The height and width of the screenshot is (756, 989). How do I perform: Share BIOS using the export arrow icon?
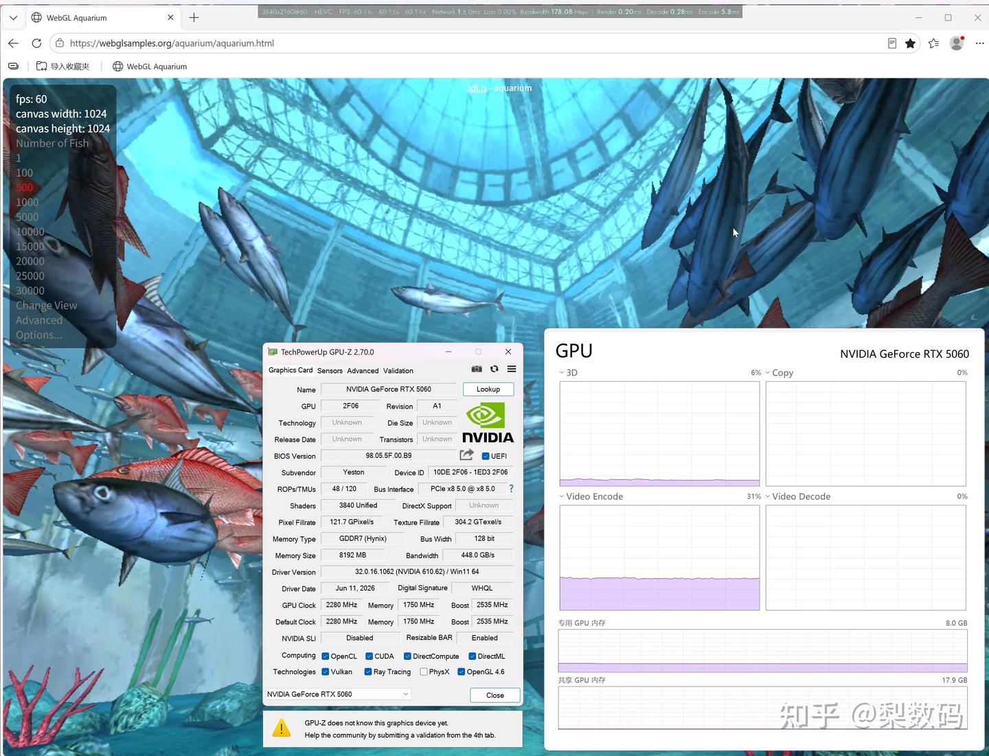tap(466, 455)
